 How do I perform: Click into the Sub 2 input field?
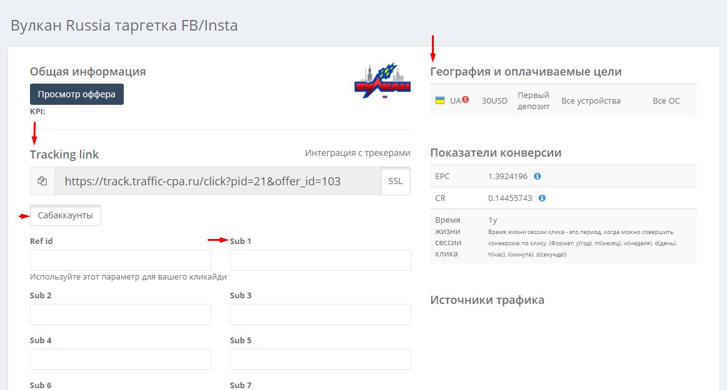[x=121, y=314]
